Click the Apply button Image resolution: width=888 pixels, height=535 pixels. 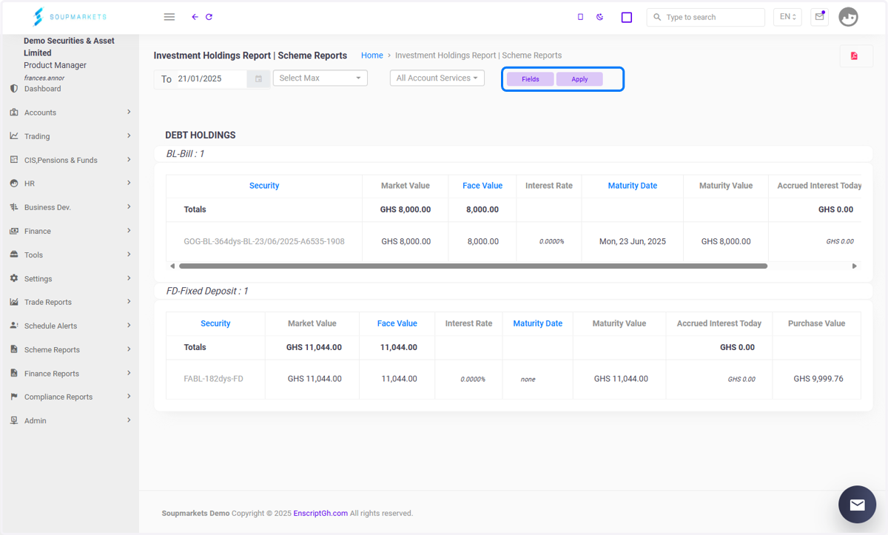tap(579, 79)
